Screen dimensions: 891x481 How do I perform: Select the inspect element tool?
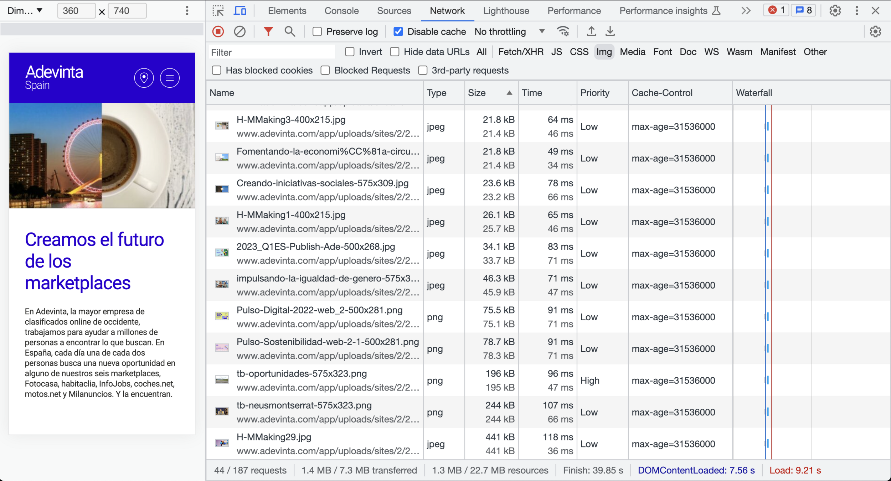tap(218, 11)
